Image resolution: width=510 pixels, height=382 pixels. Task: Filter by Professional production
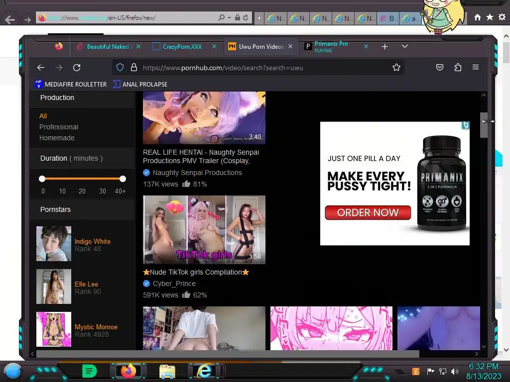coord(59,127)
